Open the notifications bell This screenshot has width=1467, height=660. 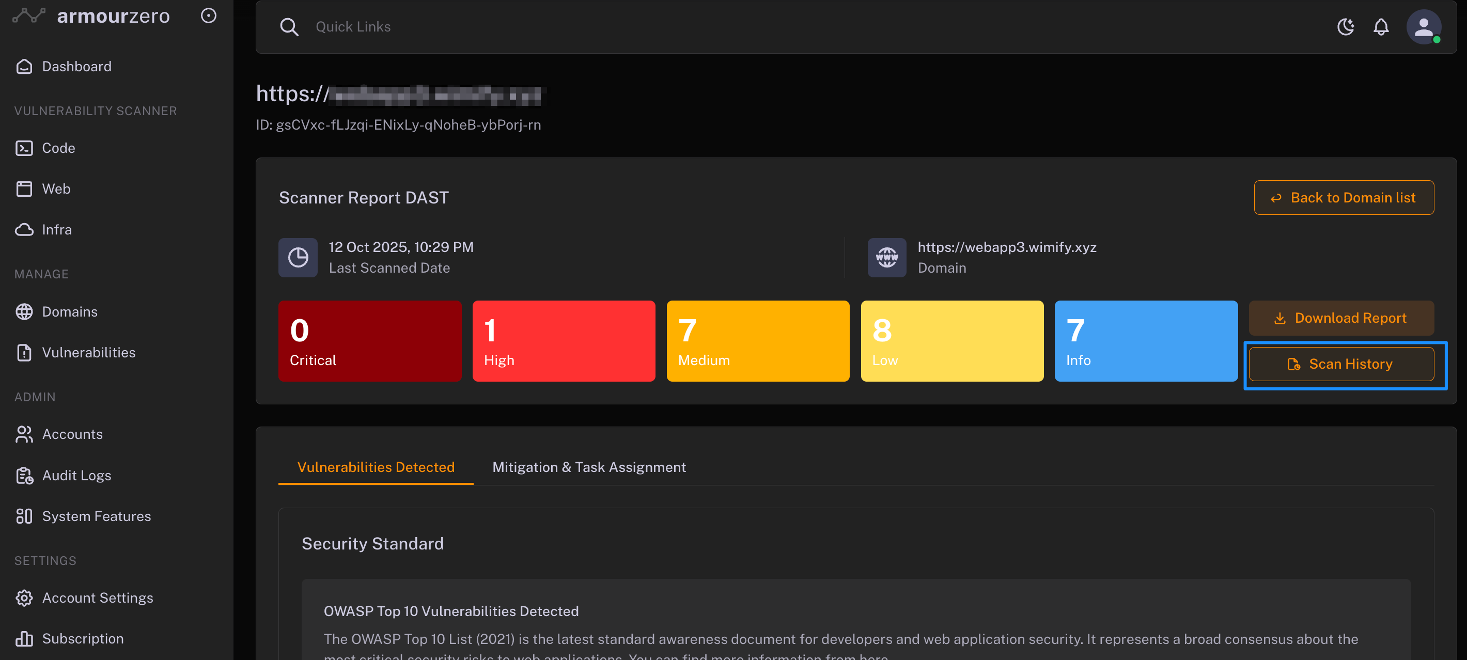(x=1380, y=27)
